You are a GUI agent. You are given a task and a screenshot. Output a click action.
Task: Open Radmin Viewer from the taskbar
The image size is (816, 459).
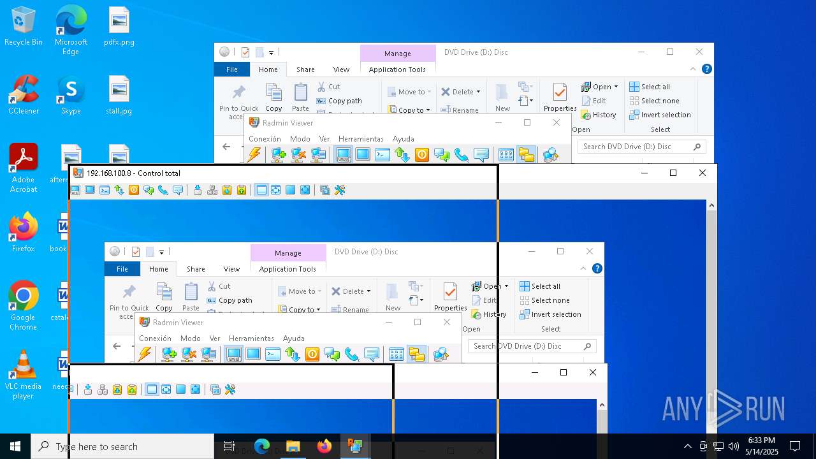(x=355, y=446)
